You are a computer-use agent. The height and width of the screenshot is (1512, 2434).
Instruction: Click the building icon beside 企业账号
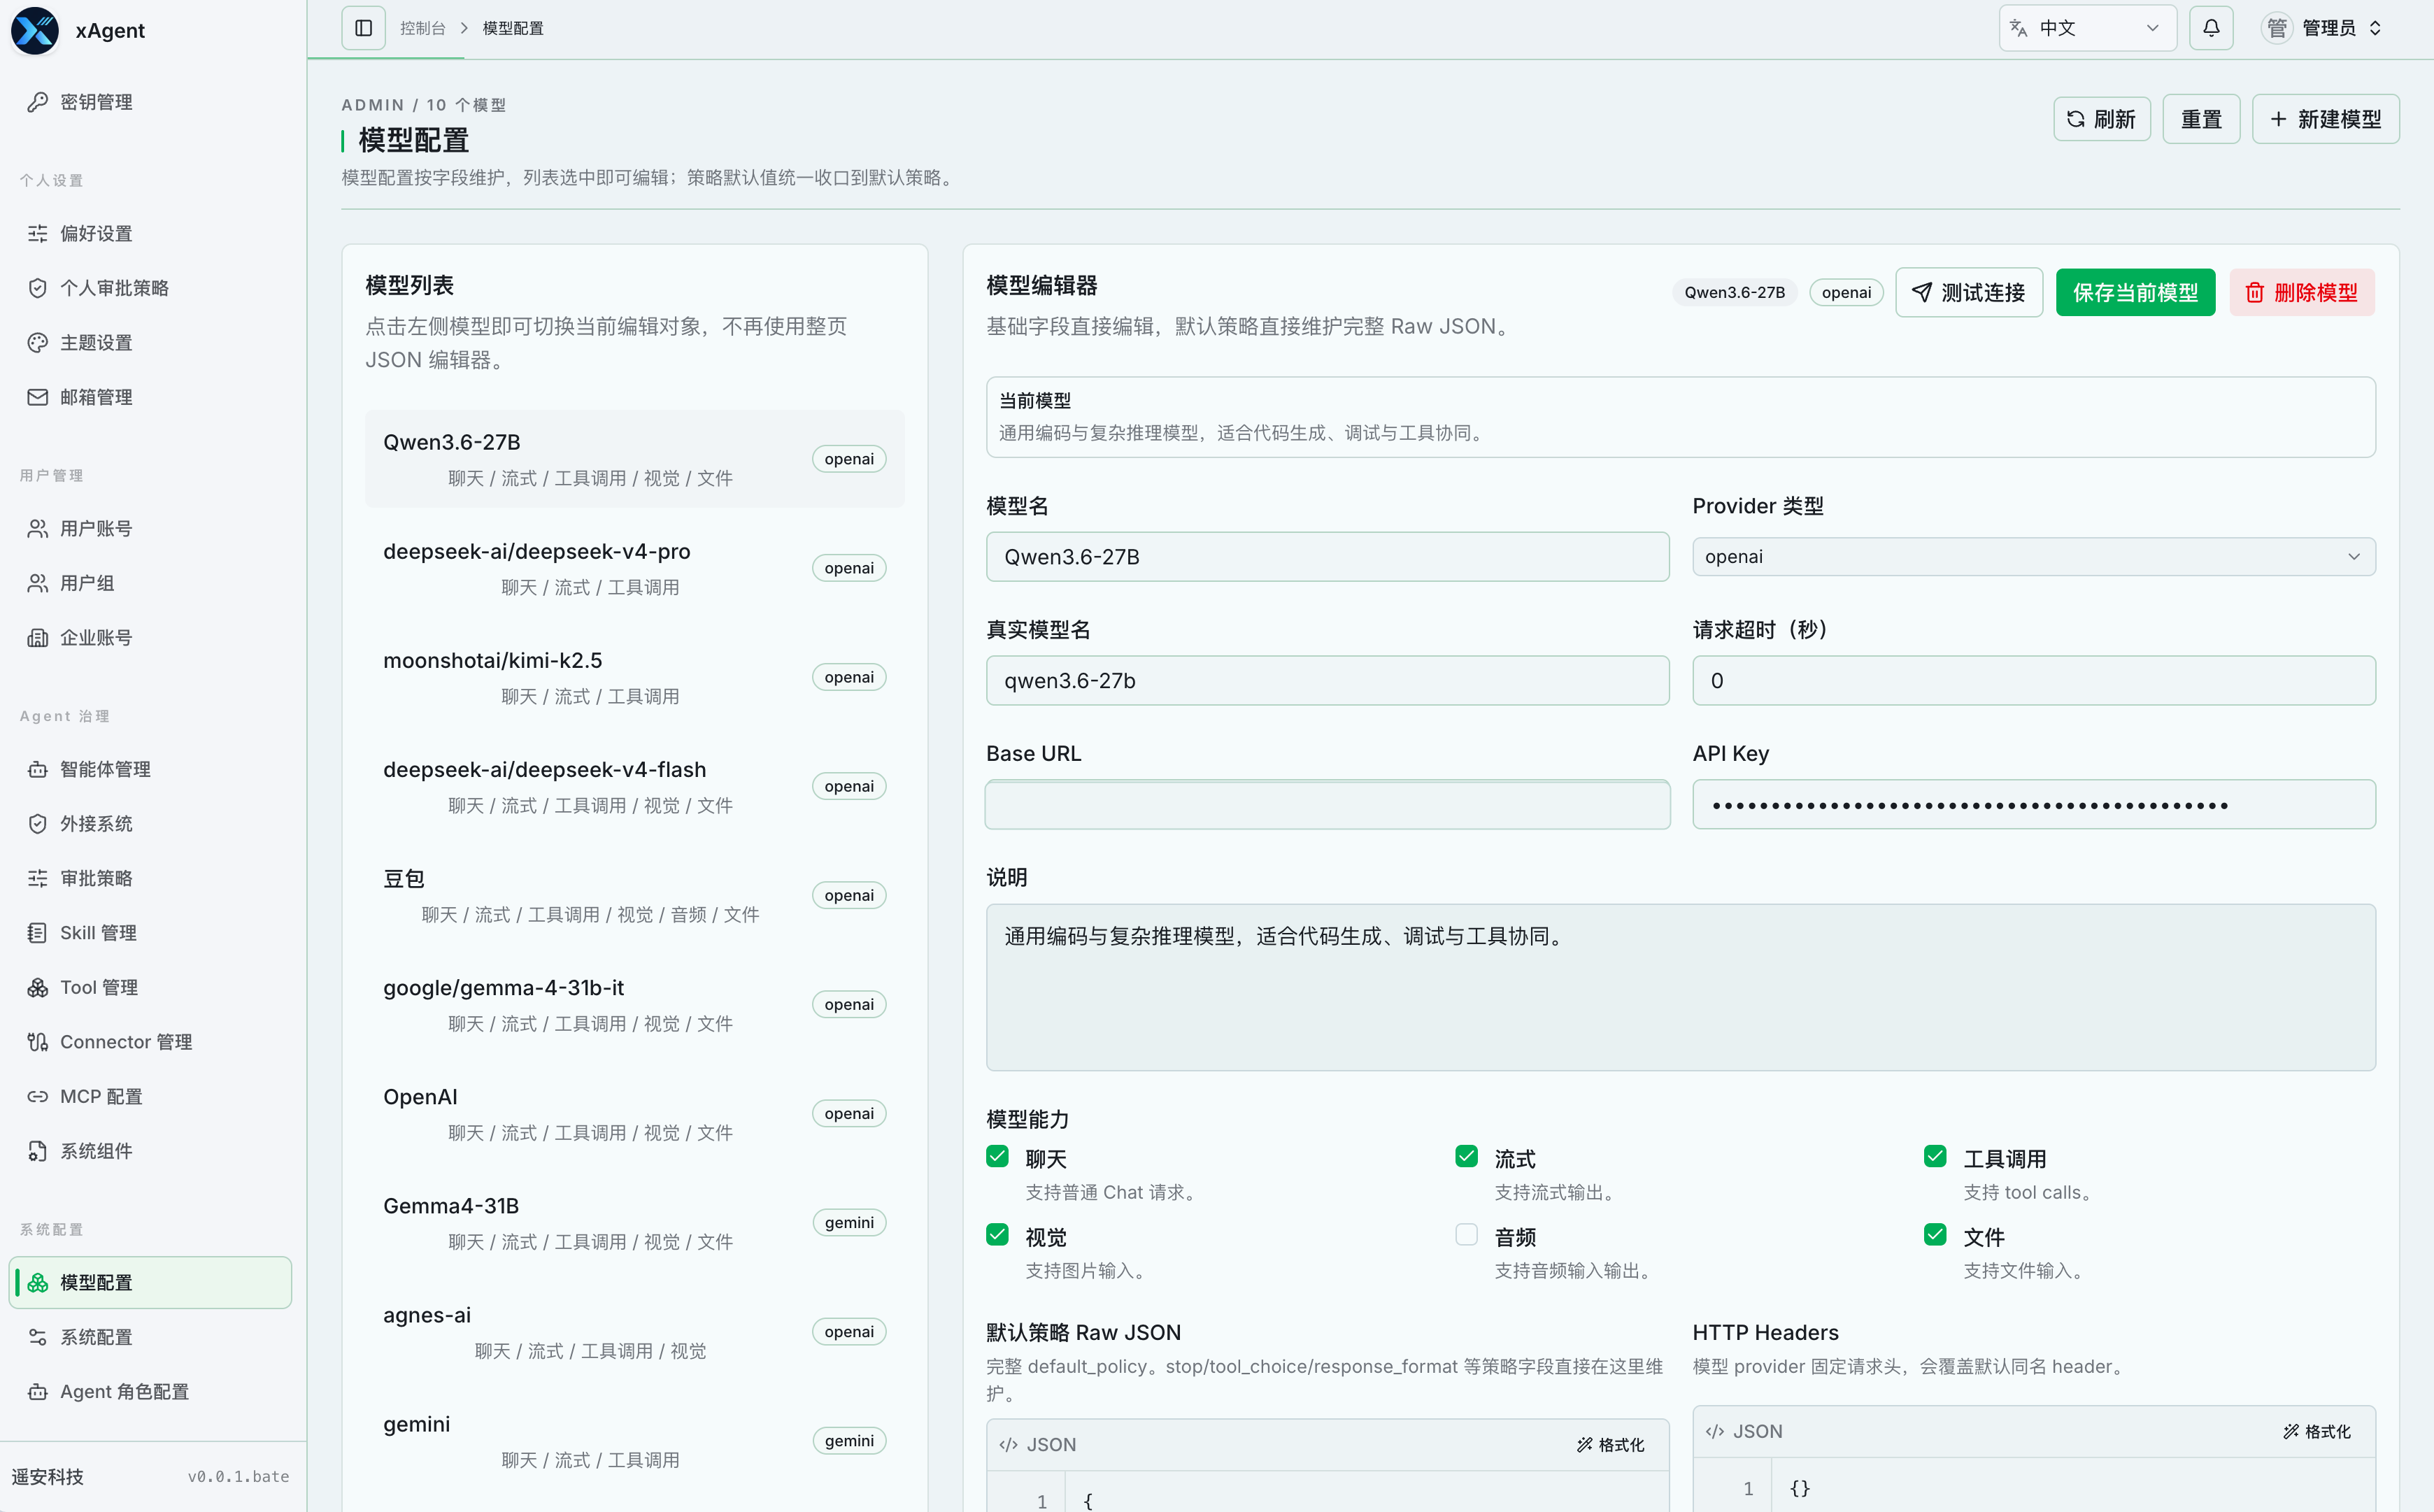(38, 637)
